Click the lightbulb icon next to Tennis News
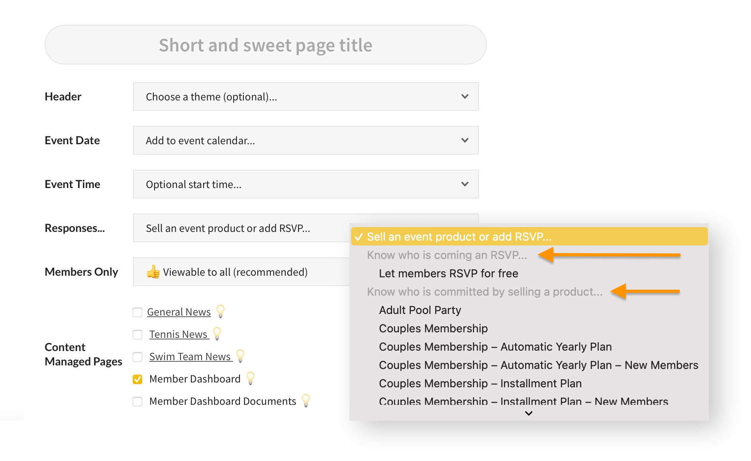The width and height of the screenshot is (751, 461). (x=217, y=333)
